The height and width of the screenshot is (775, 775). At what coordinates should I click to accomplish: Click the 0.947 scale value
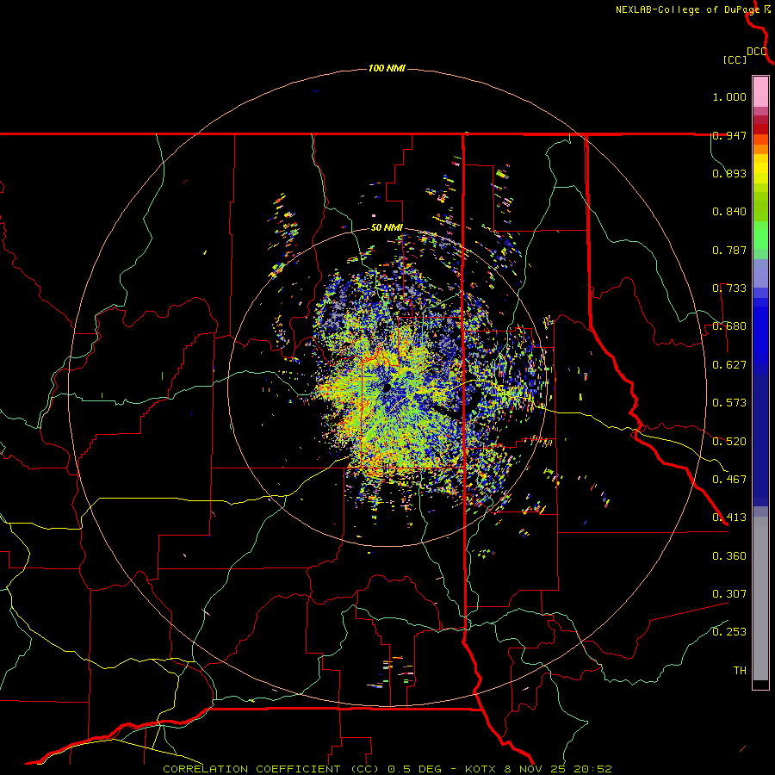729,135
